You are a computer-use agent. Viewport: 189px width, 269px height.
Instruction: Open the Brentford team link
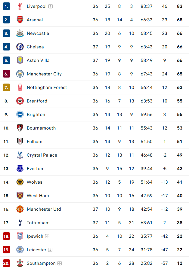37,101
